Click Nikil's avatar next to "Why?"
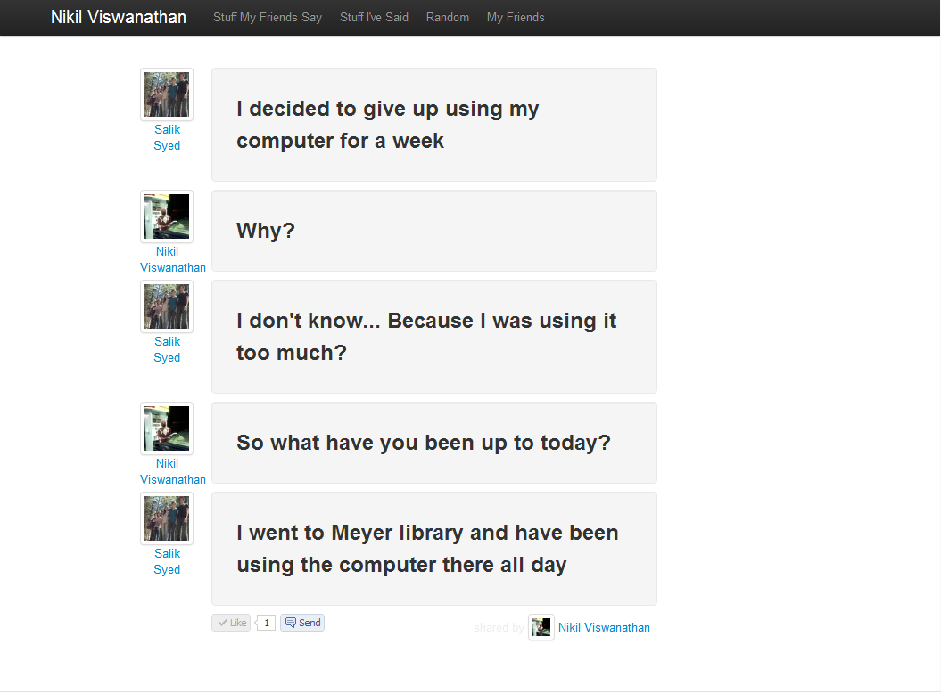 [167, 216]
